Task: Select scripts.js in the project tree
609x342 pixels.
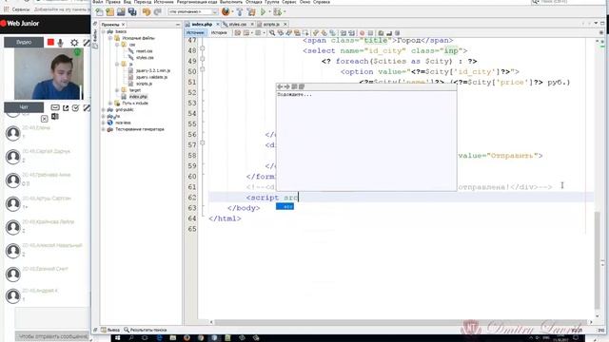Action: (144, 84)
